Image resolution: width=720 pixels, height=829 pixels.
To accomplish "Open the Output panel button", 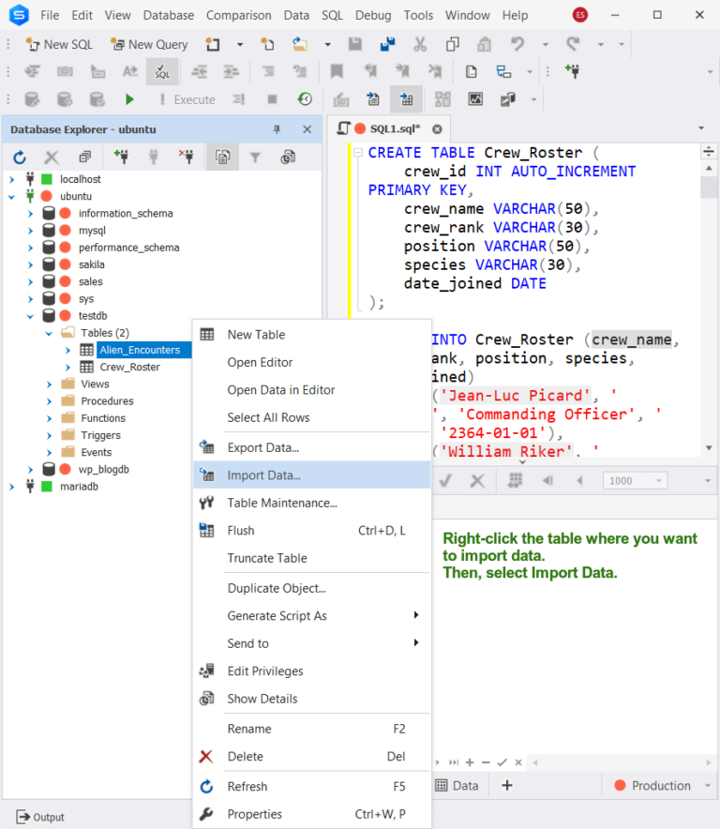I will 40,817.
